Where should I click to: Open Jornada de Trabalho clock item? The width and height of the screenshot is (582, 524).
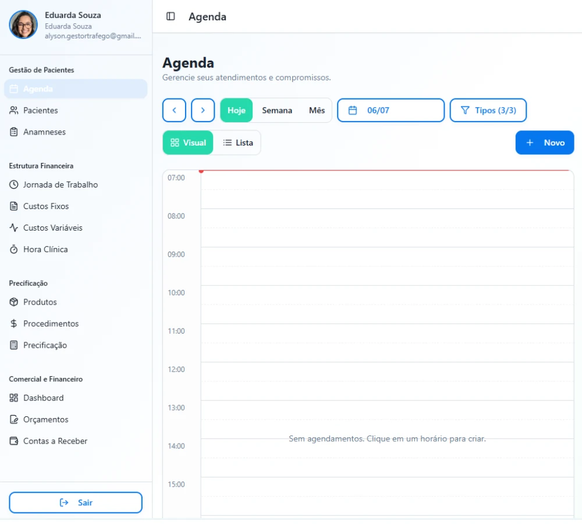(76, 185)
